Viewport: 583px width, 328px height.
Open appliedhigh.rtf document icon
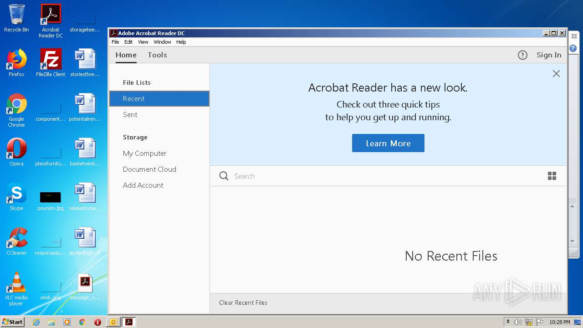coord(85,241)
